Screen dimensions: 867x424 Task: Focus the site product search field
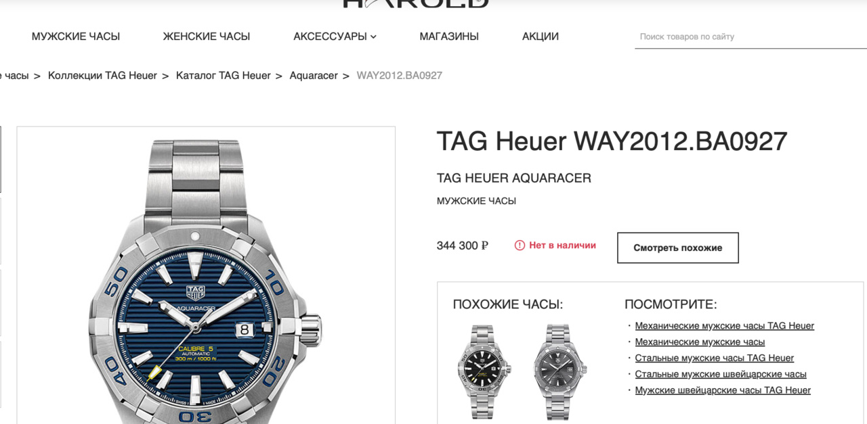(x=750, y=37)
